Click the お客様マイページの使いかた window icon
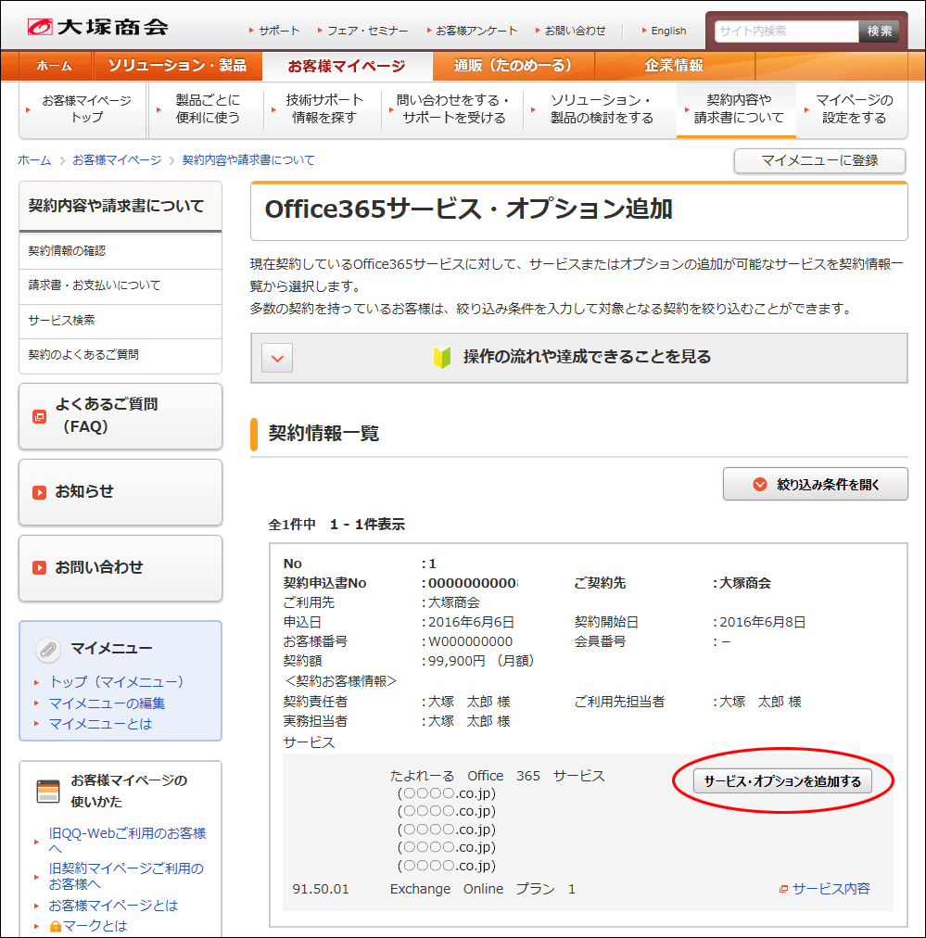The image size is (926, 938). pos(48,791)
